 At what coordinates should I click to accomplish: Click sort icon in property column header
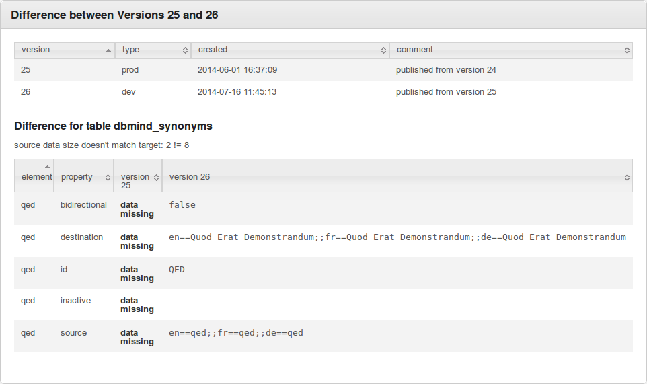108,178
